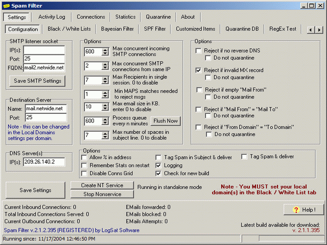The image size is (327, 245).
Task: Click Stop Nonservice button
Action: pyautogui.click(x=102, y=194)
